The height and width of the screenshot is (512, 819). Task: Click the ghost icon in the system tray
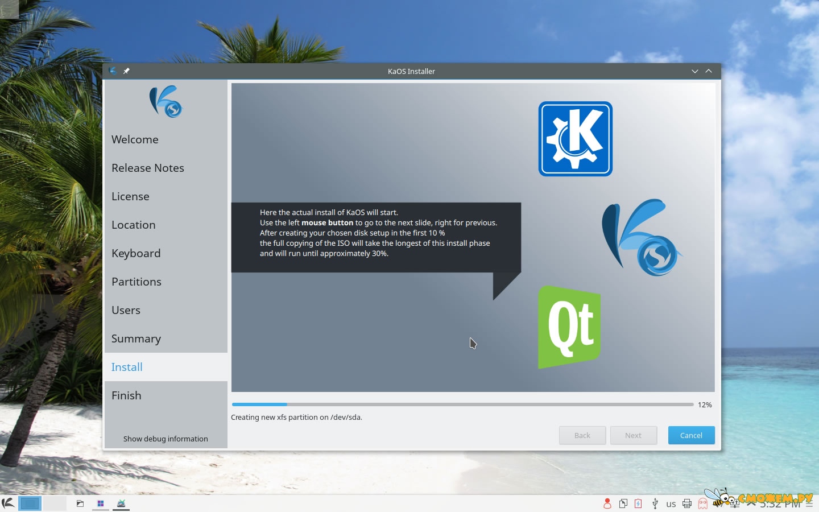[703, 503]
